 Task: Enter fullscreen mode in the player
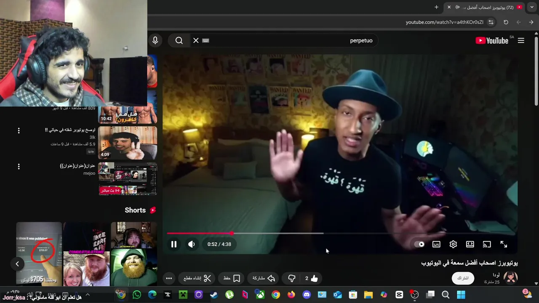pos(504,244)
